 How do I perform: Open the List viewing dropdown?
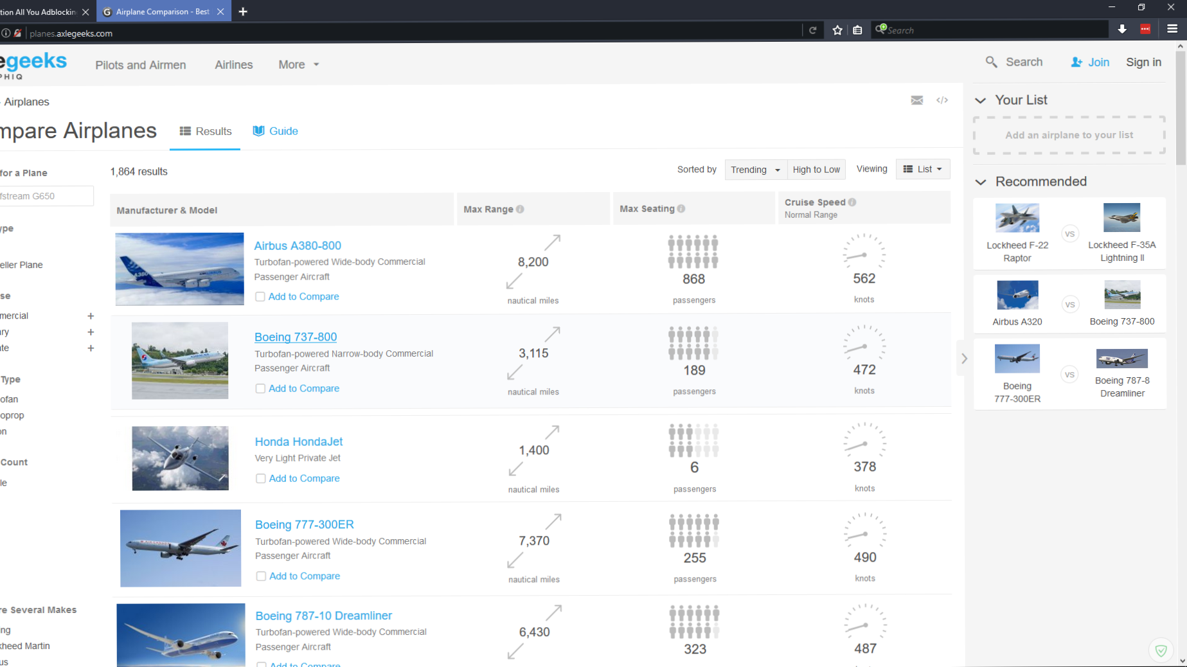click(x=923, y=169)
